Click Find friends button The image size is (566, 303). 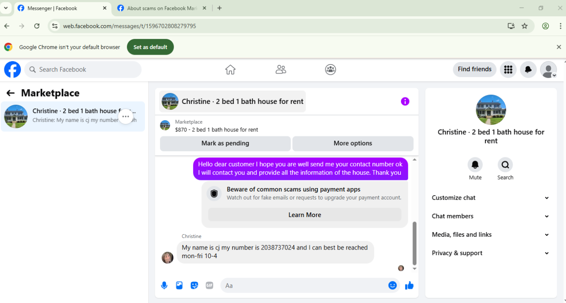point(475,69)
